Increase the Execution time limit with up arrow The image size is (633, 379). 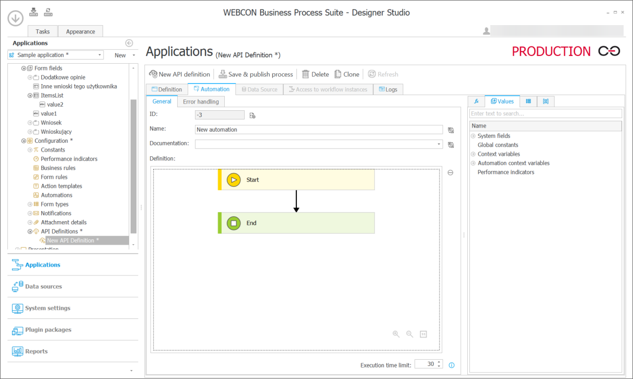point(439,362)
